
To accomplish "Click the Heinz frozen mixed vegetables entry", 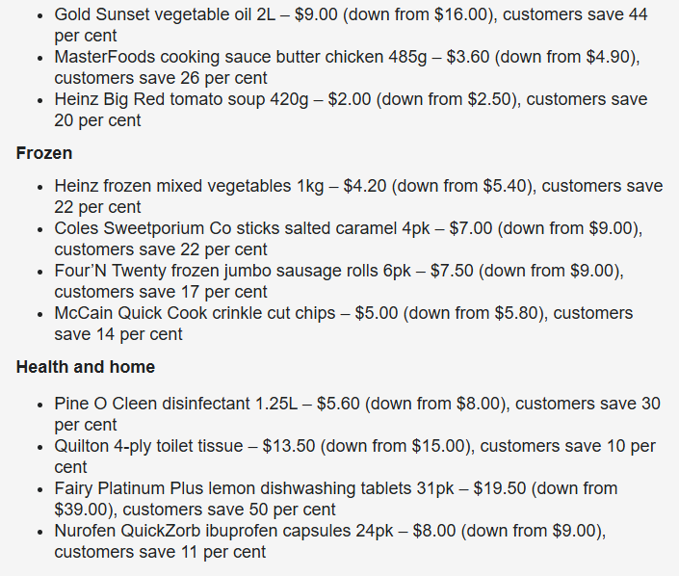I will click(358, 196).
